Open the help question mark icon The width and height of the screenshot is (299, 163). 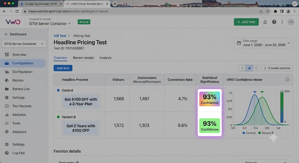click(x=274, y=22)
